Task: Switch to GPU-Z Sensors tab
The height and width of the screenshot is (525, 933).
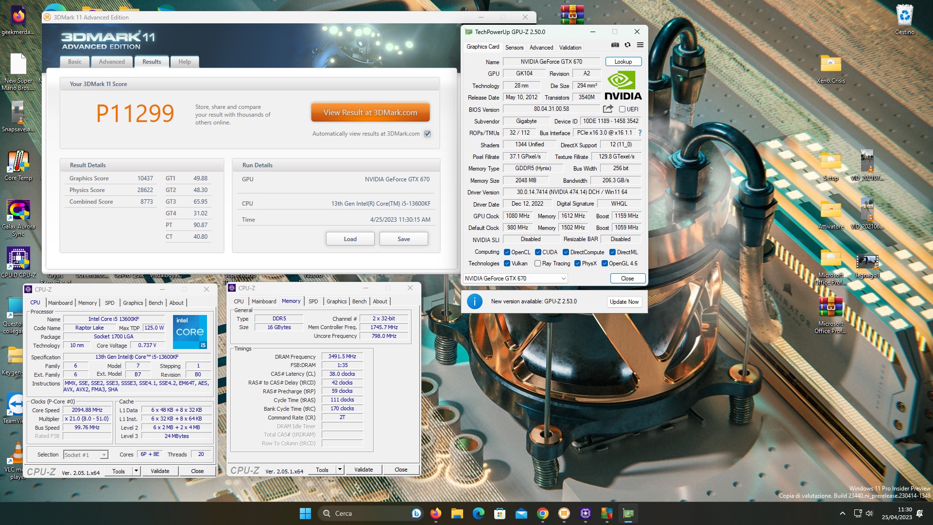Action: [514, 48]
